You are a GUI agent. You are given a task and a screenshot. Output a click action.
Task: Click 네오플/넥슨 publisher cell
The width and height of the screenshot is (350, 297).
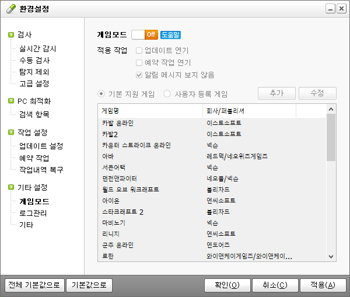[222, 179]
